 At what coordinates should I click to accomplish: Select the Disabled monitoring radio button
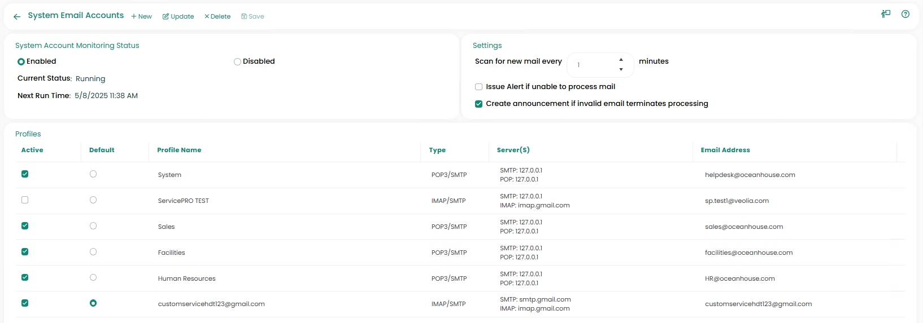click(x=237, y=61)
